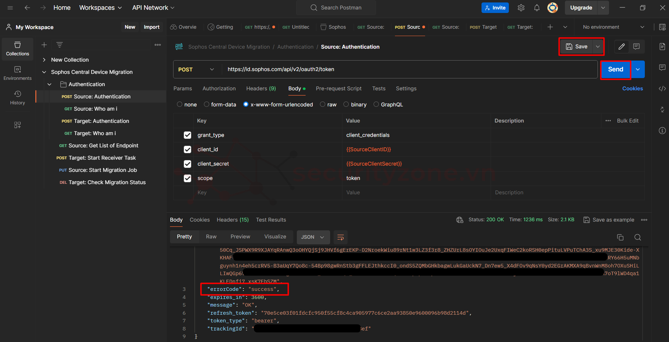Image resolution: width=669 pixels, height=342 pixels.
Task: Open Collections in the sidebar
Action: point(18,49)
